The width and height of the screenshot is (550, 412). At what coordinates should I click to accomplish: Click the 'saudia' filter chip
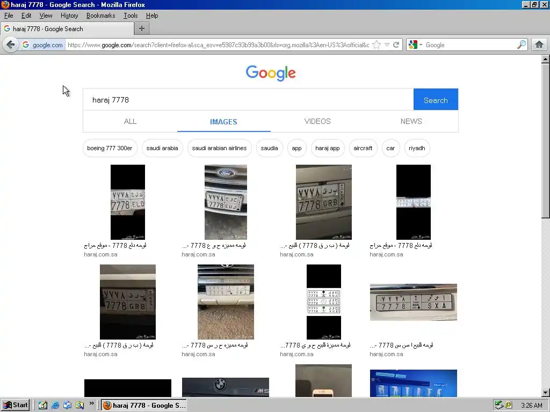270,148
